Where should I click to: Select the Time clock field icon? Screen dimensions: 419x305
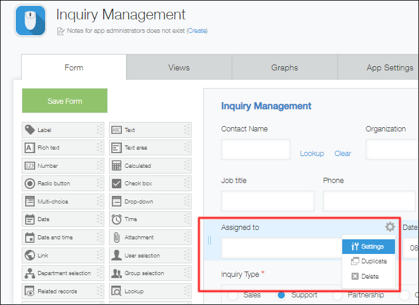pos(117,219)
